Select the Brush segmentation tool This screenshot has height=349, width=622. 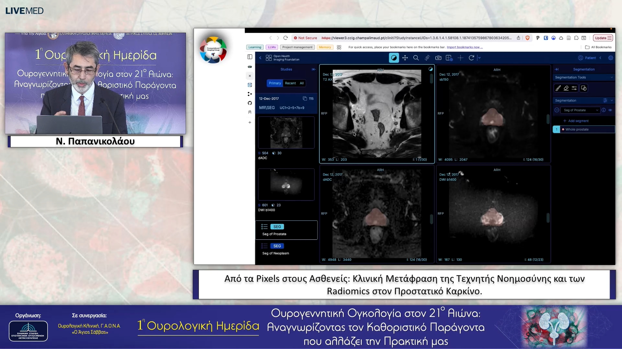point(558,88)
